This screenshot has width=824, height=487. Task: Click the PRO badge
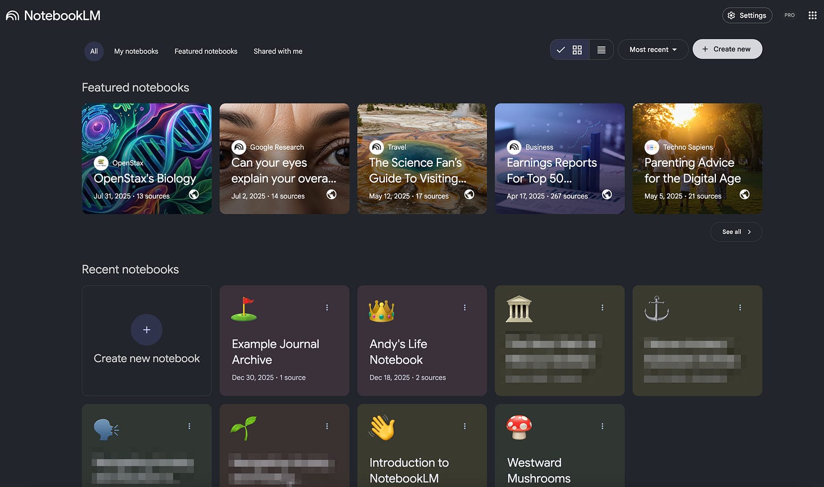pyautogui.click(x=789, y=15)
